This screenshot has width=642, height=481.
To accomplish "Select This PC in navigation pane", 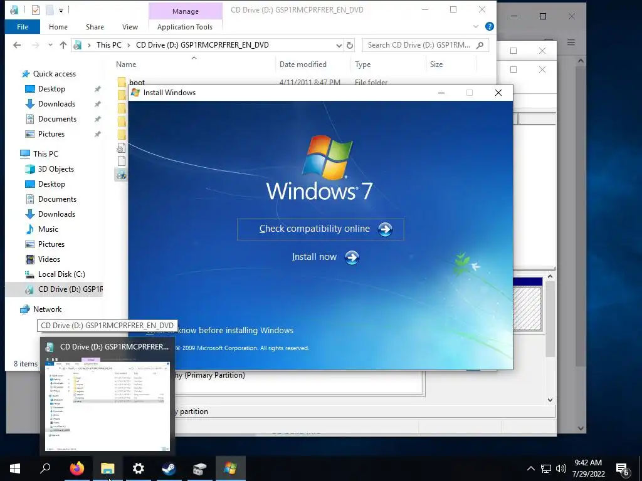I will pos(45,154).
